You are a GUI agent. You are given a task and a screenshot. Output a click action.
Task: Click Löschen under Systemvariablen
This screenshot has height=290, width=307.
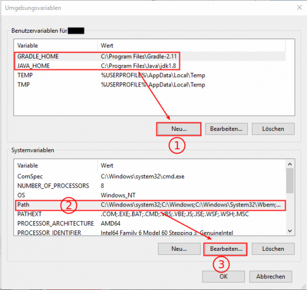tap(273, 248)
